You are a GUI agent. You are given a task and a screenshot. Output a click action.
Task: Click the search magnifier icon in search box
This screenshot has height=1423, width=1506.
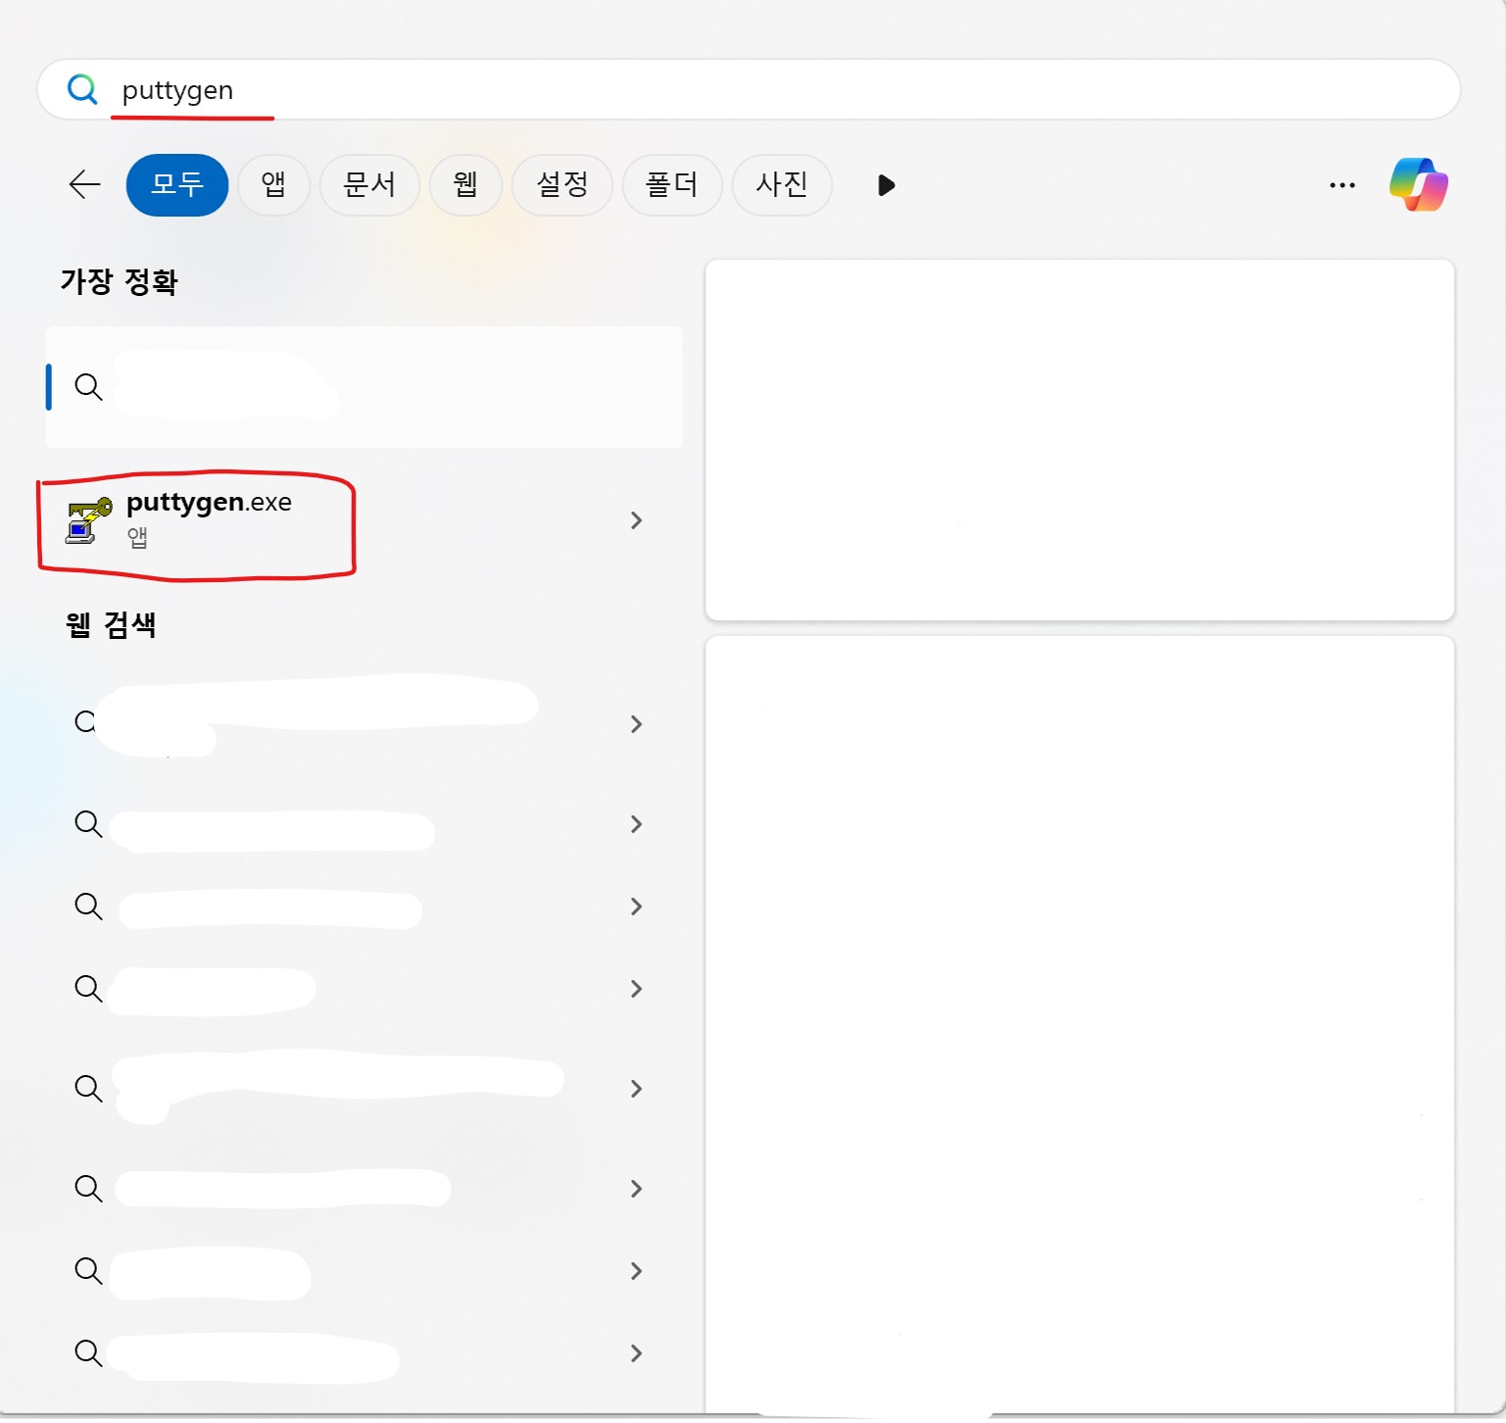(82, 89)
